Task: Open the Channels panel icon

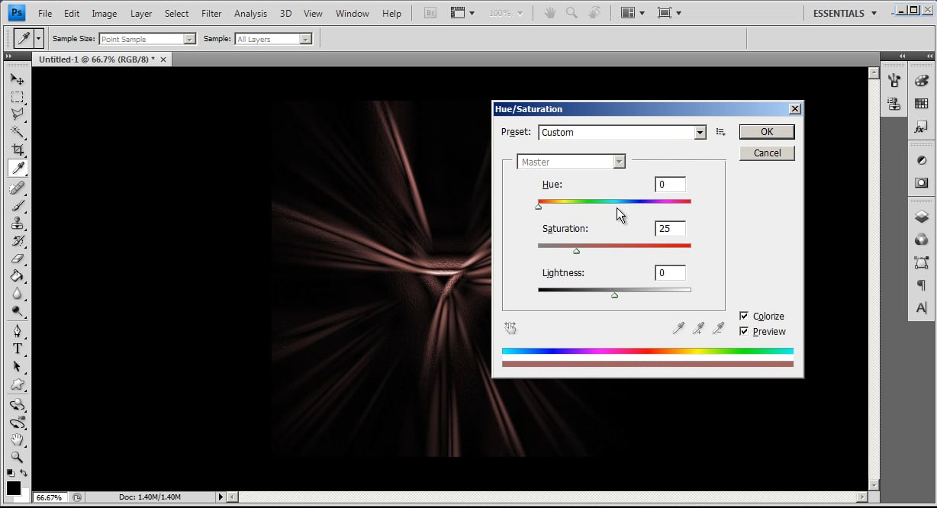Action: (922, 240)
